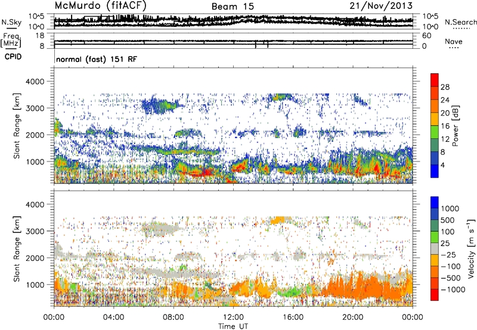Click the "Time UT" axis title
This screenshot has height=330, width=477.
point(233,326)
